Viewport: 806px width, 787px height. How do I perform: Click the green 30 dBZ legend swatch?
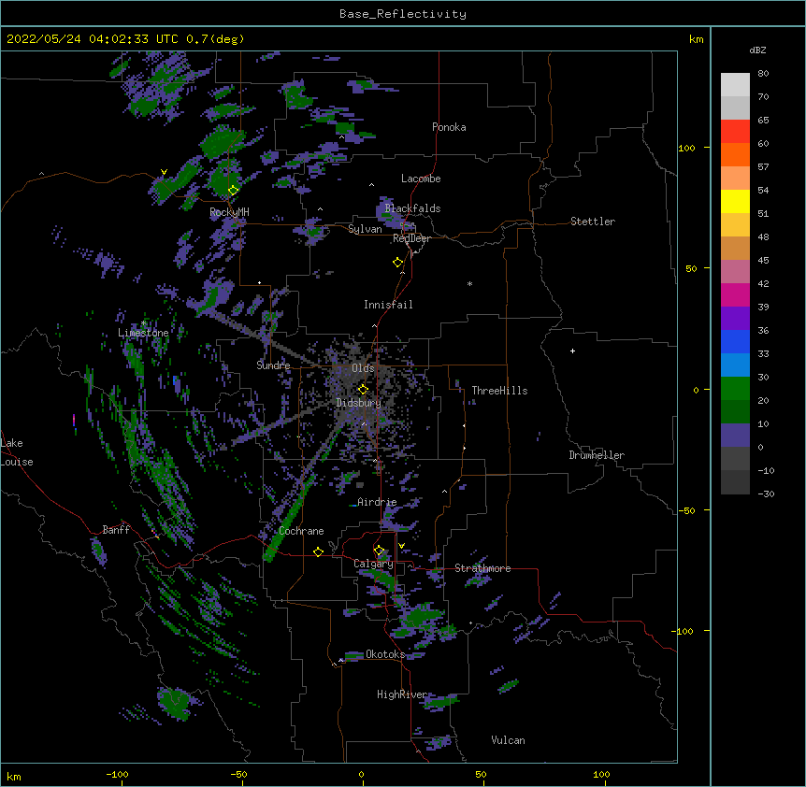(x=735, y=389)
